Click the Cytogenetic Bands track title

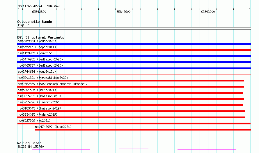pos(35,22)
